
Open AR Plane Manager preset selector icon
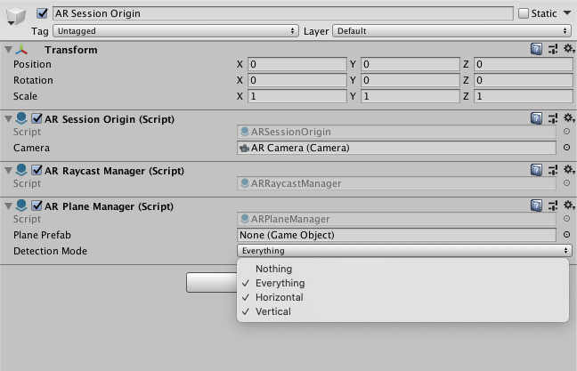(553, 206)
